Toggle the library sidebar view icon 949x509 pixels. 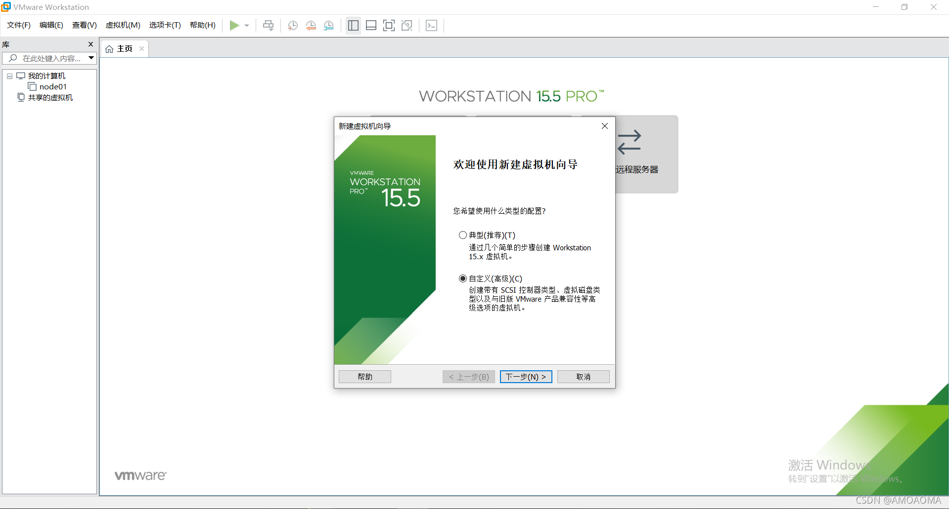(353, 26)
